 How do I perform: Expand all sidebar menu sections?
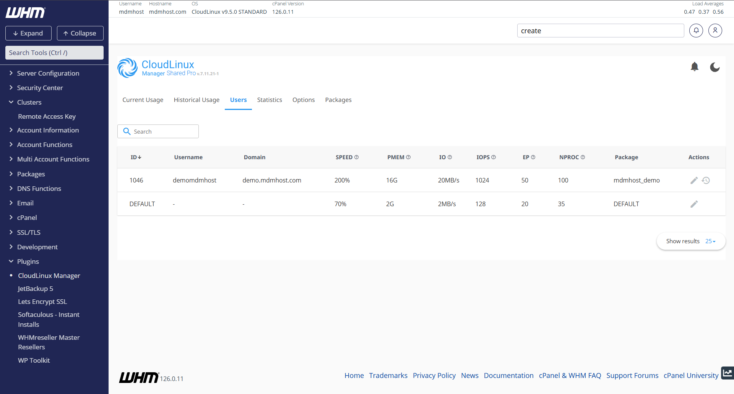(28, 33)
